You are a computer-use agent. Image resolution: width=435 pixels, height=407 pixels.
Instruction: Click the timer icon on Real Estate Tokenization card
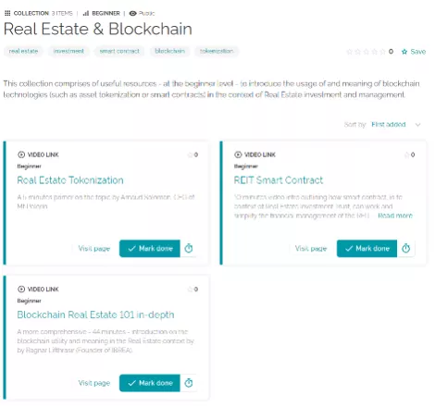click(x=189, y=248)
